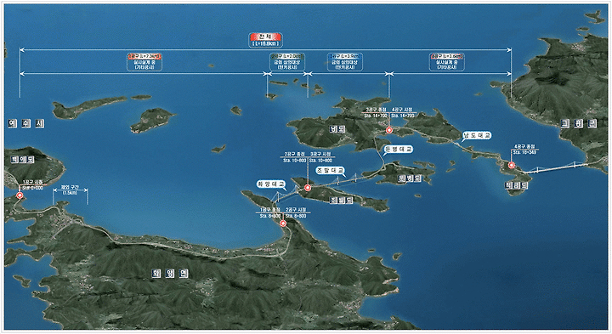This screenshot has width=612, height=334.
Task: Click the 1공구 L=7.3km section box
Action: coord(144,62)
